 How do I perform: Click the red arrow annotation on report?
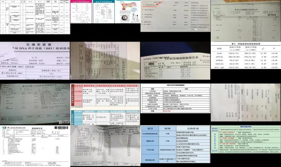pos(160,3)
